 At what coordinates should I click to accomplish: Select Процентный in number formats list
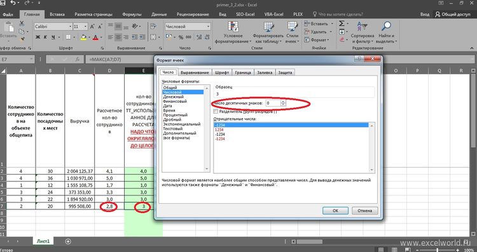(x=176, y=115)
